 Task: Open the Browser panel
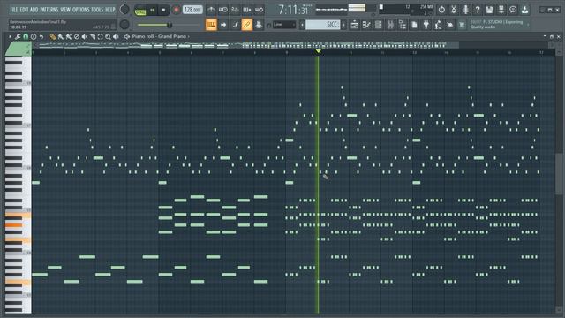[x=403, y=25]
